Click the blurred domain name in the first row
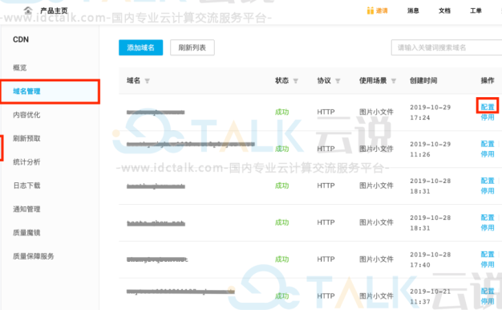 pyautogui.click(x=156, y=112)
